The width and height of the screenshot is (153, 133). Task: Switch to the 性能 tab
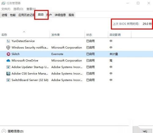point(13,15)
